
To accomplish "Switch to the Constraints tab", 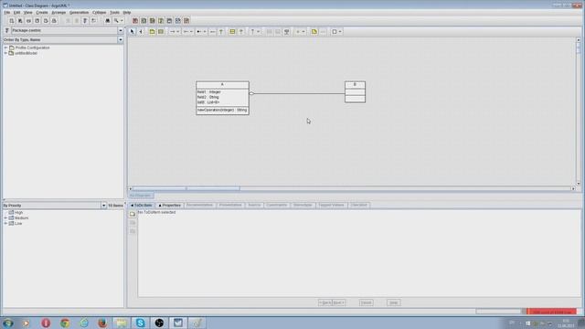I will [277, 205].
